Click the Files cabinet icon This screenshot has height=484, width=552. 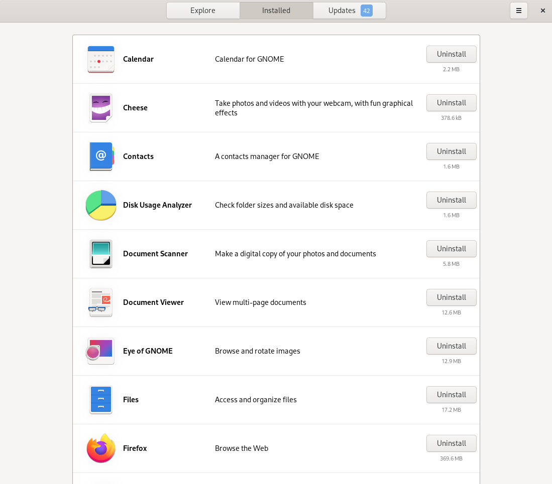pyautogui.click(x=100, y=400)
